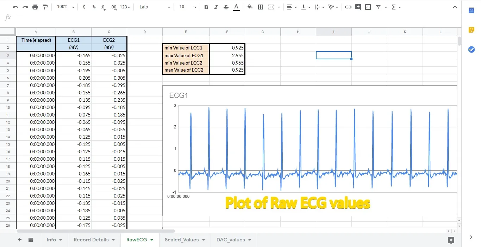Click the Explore button at bottom right
Image resolution: width=481 pixels, height=247 pixels.
tap(451, 240)
